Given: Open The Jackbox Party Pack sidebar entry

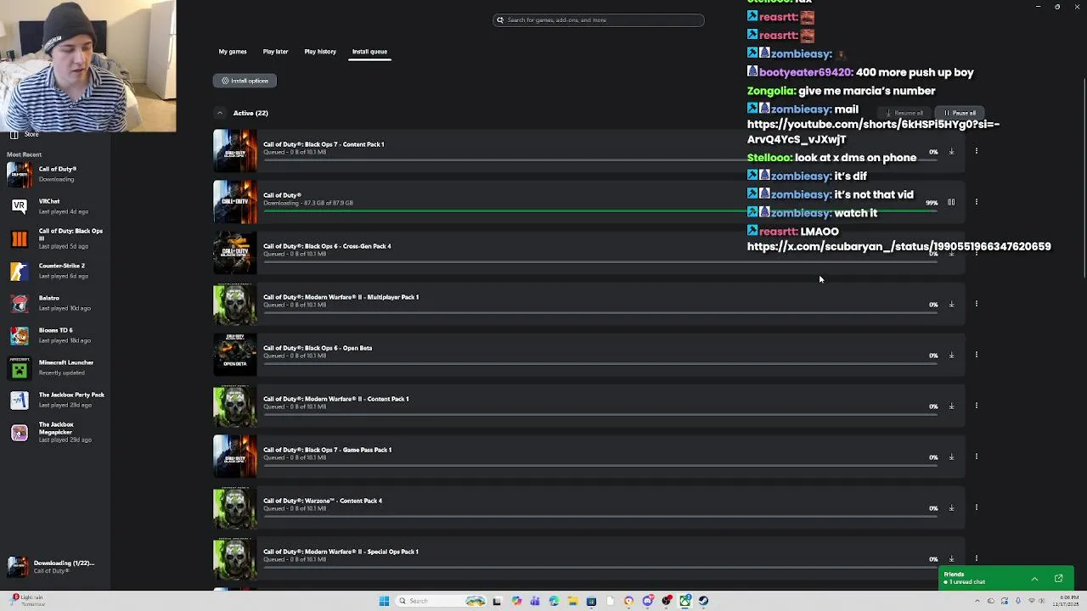Looking at the screenshot, I should click(x=55, y=400).
